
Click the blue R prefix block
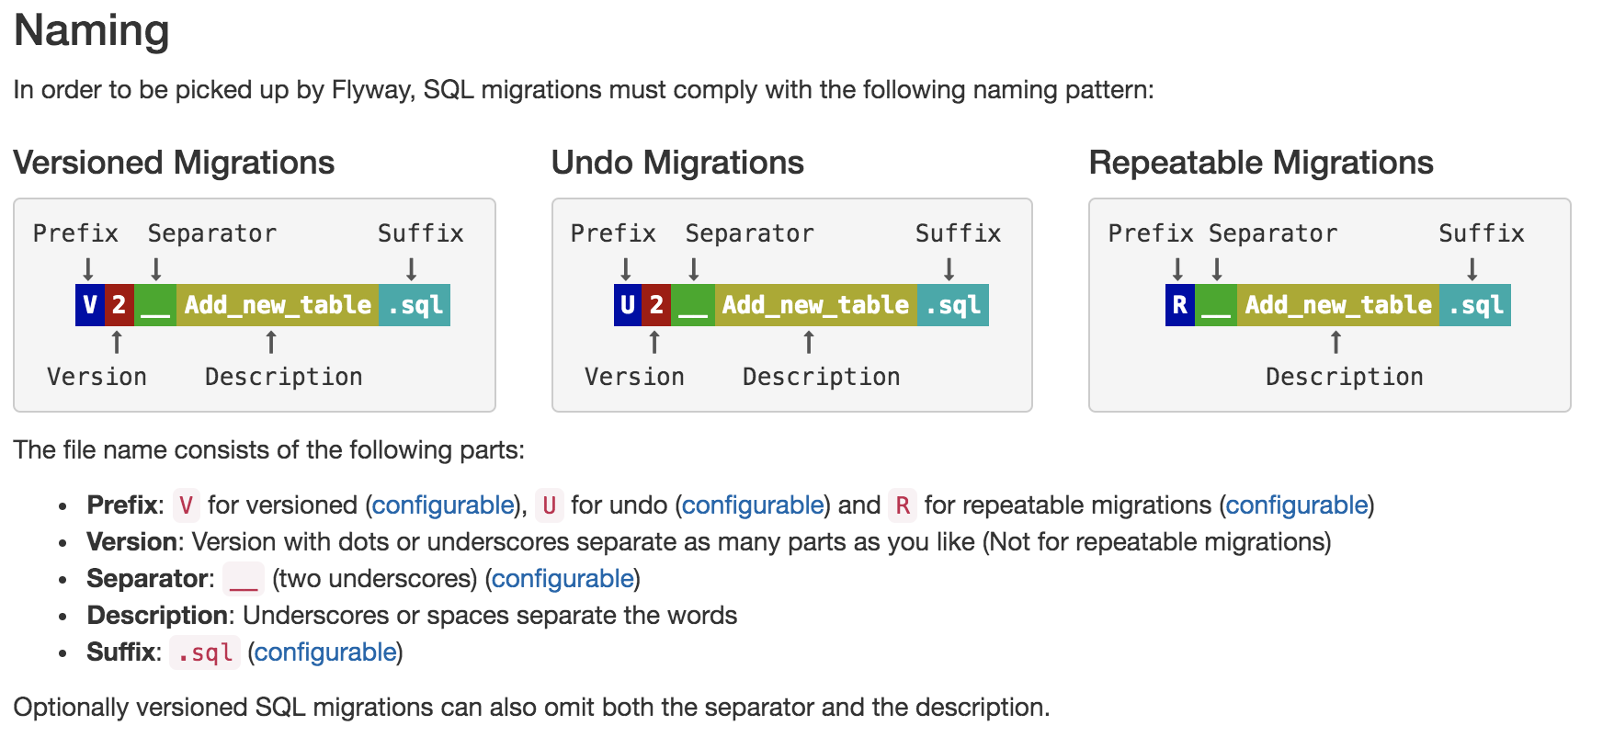click(1179, 305)
